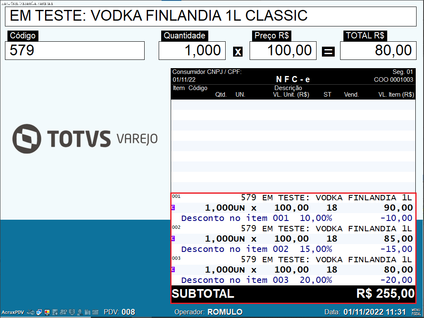
Task: Click Operador: ROMULO in status bar
Action: [208, 312]
